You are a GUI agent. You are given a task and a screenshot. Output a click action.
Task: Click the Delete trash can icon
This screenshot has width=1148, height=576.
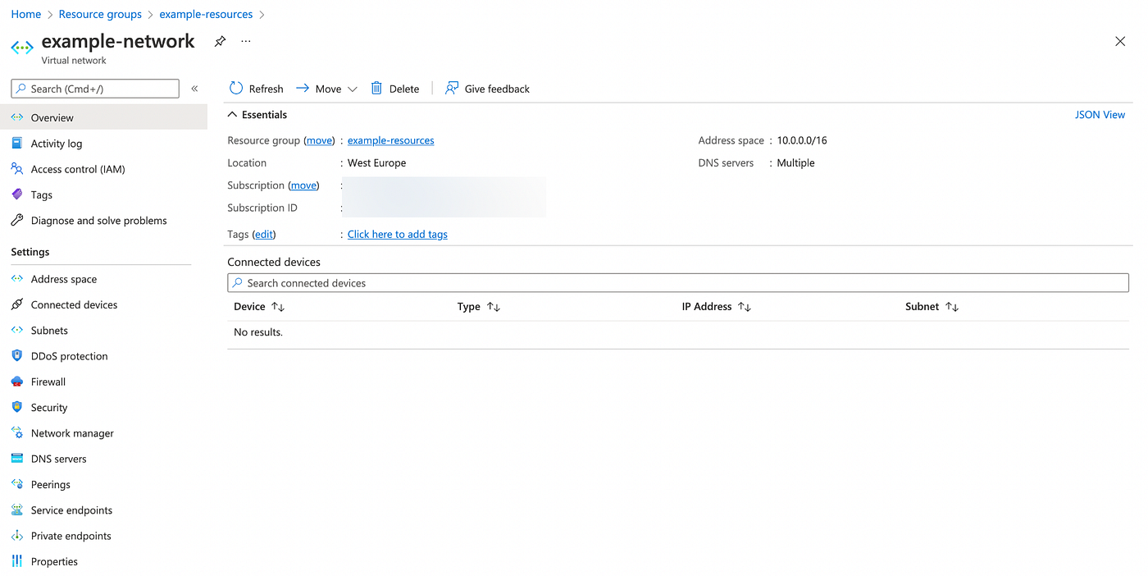[x=376, y=88]
